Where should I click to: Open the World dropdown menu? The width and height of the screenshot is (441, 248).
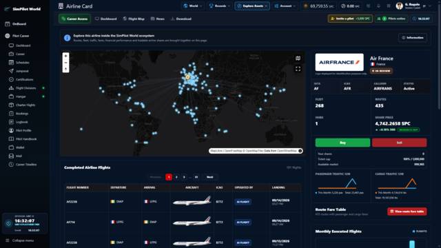193,6
